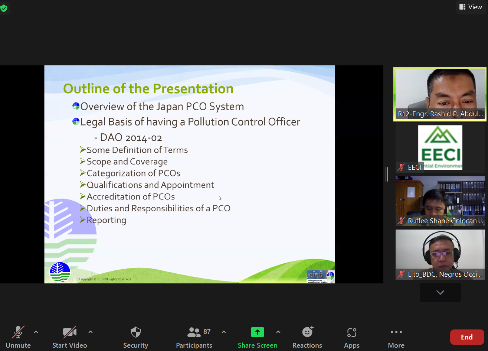This screenshot has height=351, width=488.
Task: Open the Apps panel
Action: [352, 337]
